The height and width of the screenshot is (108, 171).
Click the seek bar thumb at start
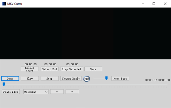point(4,84)
